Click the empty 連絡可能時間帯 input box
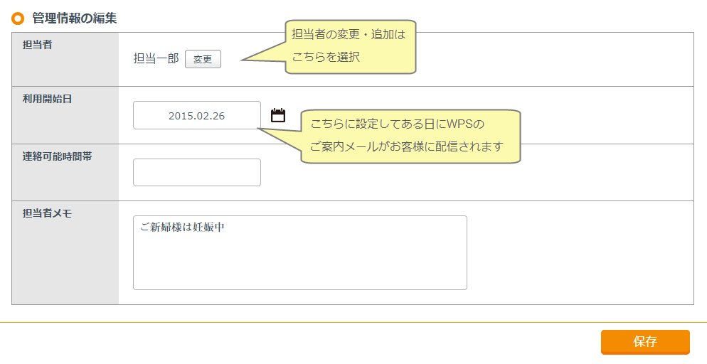 [196, 172]
